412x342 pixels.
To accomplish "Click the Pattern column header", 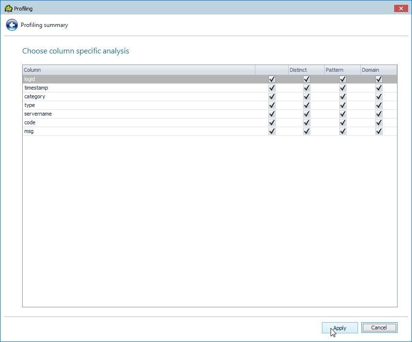I will click(x=343, y=70).
